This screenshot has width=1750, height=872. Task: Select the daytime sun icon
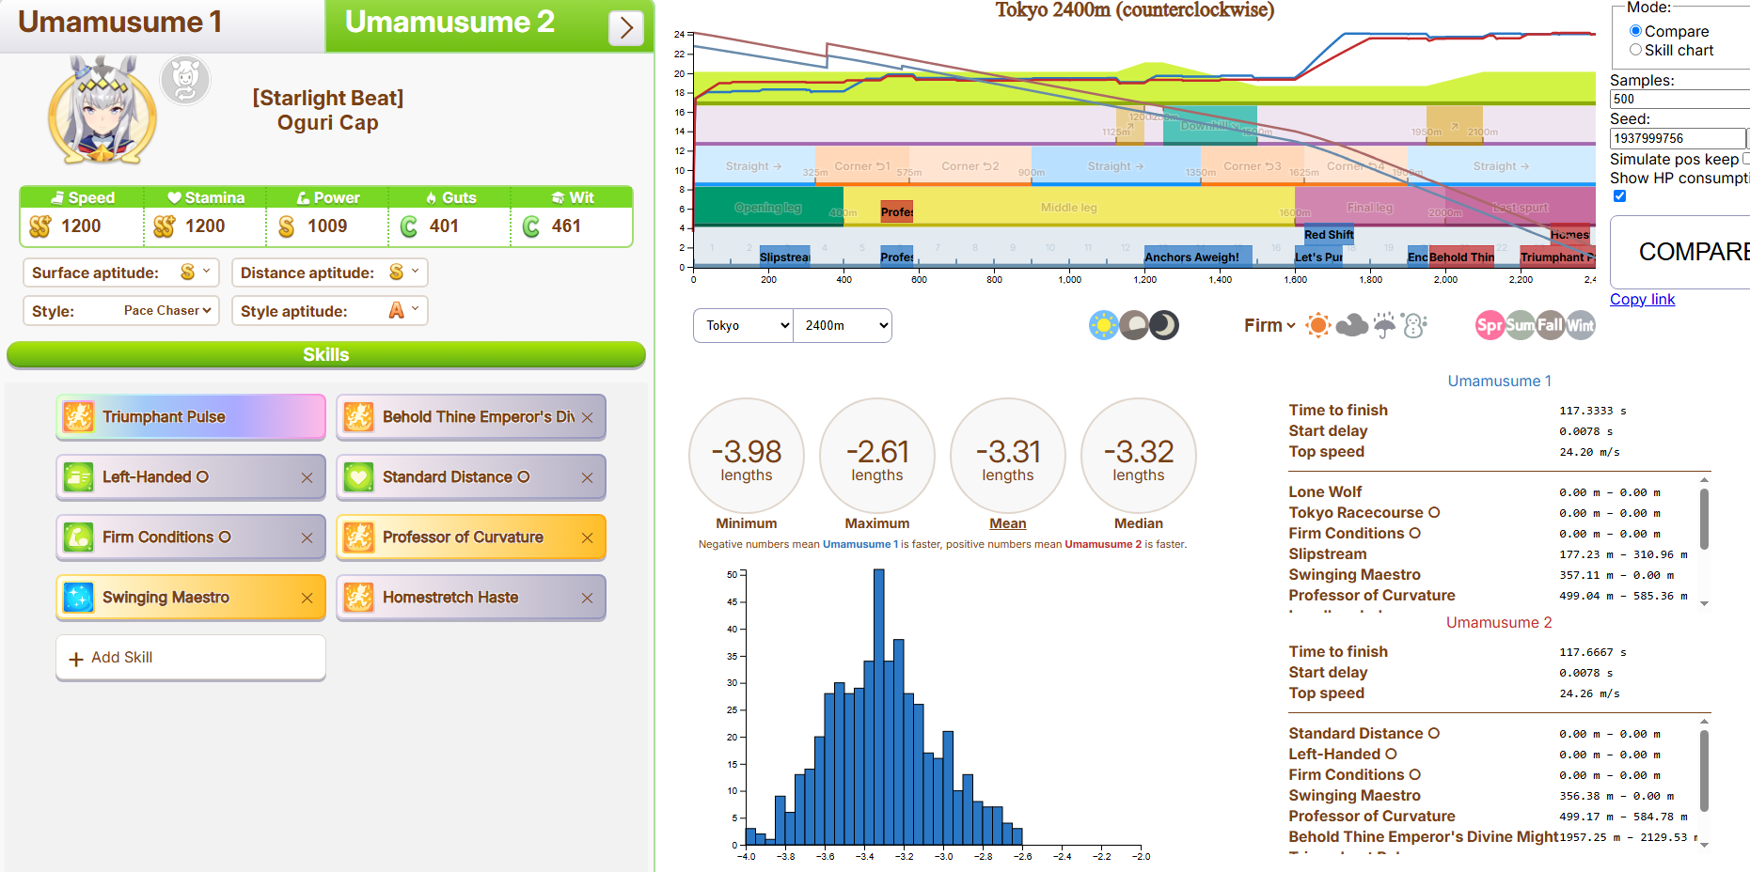pyautogui.click(x=1104, y=325)
